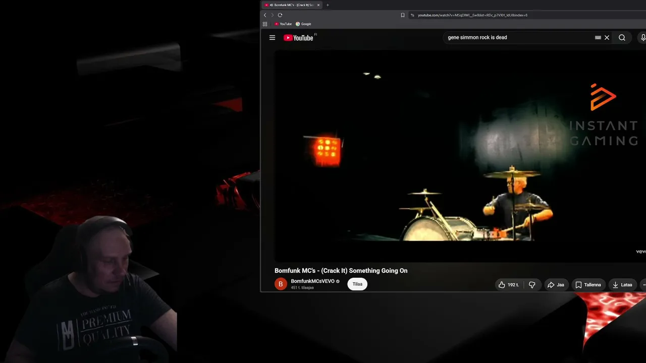The width and height of the screenshot is (646, 363).
Task: Bookmark this page from address bar
Action: pyautogui.click(x=403, y=15)
